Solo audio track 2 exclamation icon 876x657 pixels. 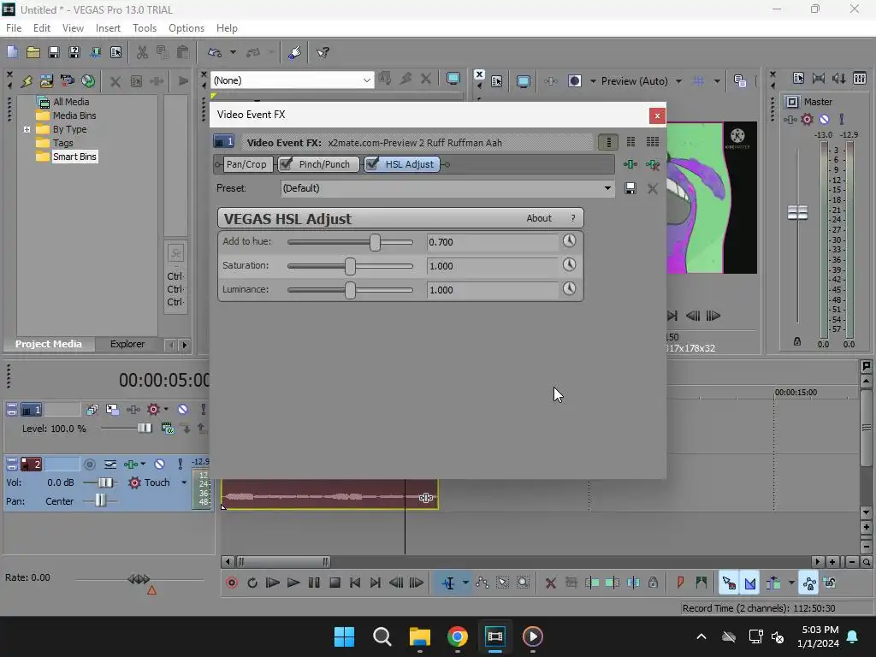click(180, 464)
